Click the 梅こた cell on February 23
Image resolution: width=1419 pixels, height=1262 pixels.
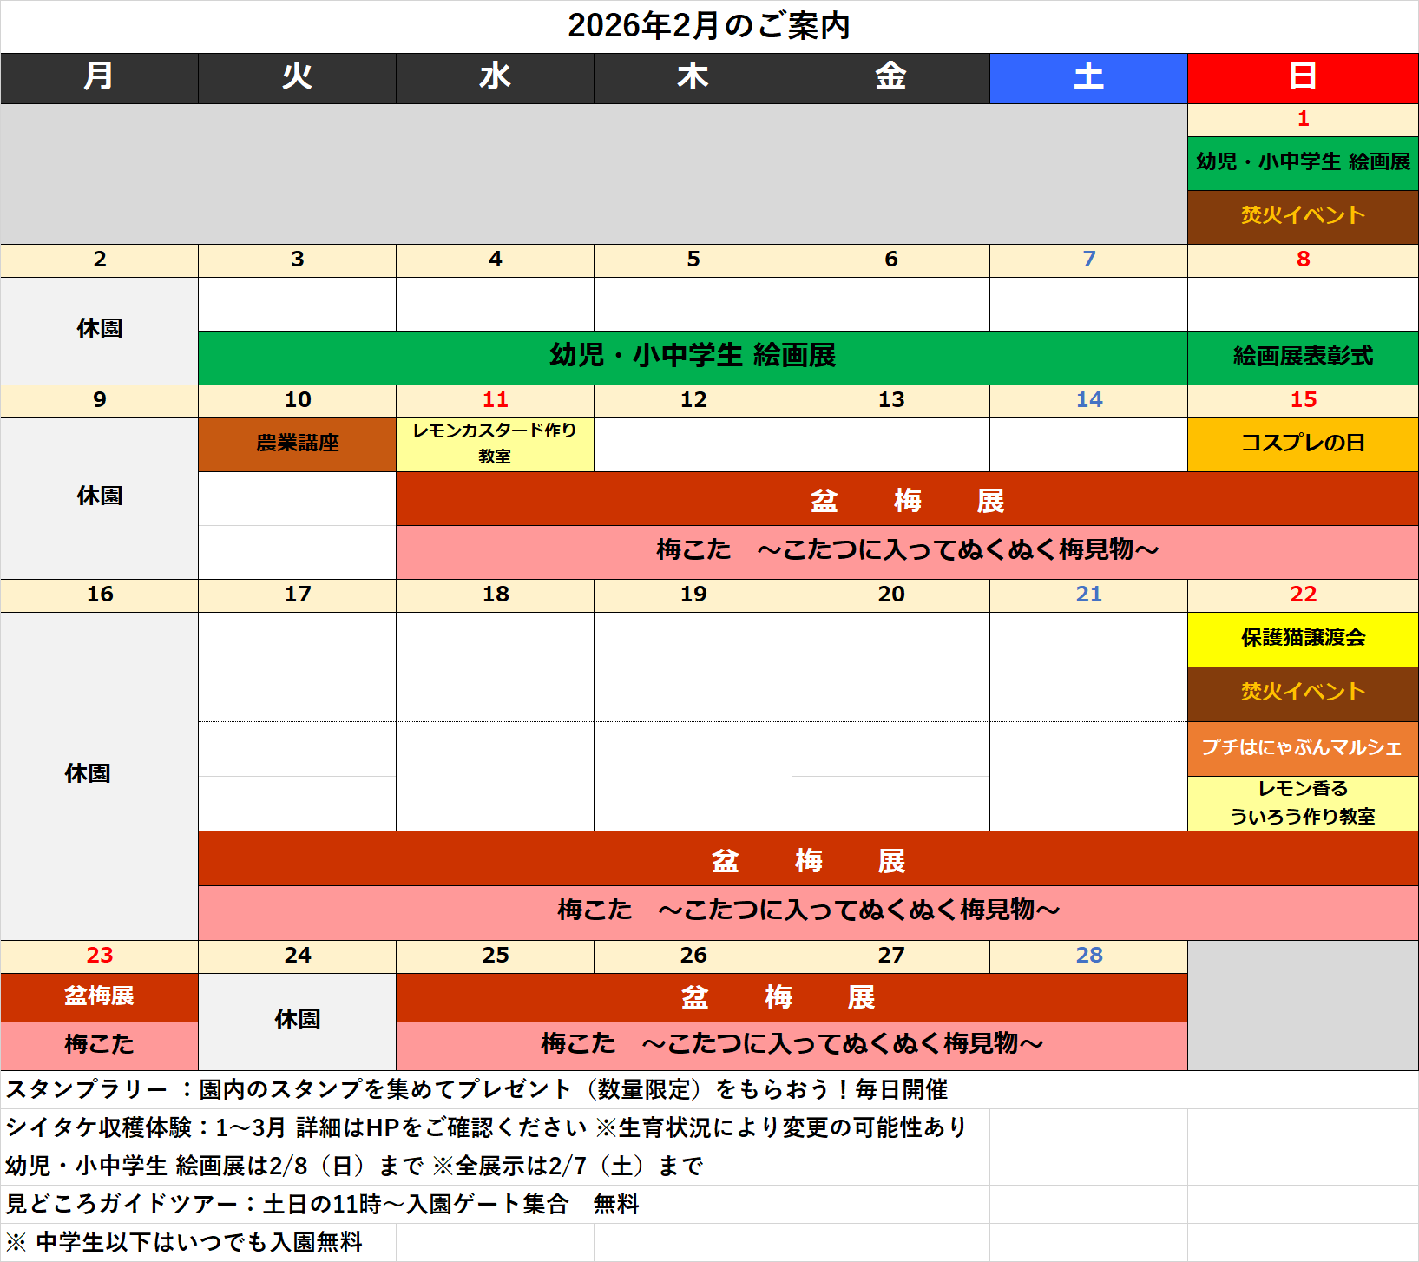tap(99, 1044)
